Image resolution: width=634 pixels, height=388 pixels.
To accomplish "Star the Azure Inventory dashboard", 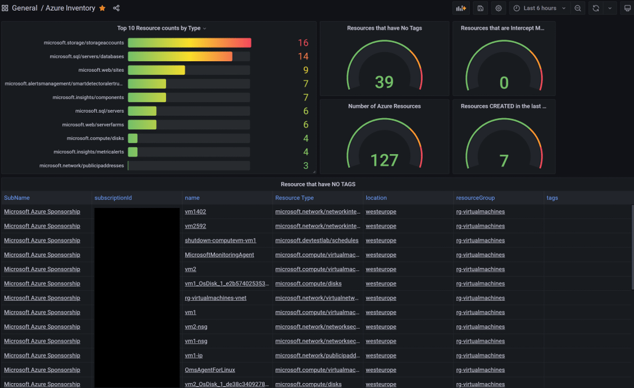I will [x=102, y=8].
